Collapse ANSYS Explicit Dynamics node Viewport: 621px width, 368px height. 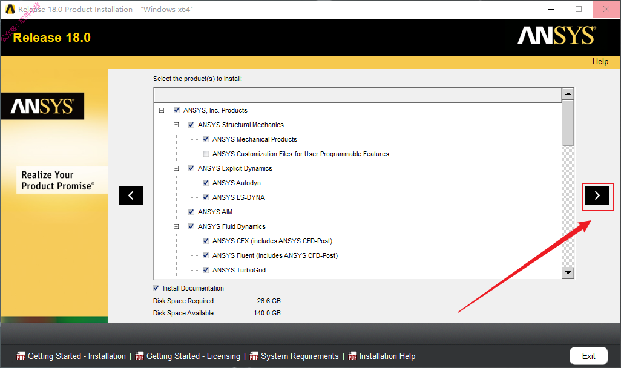[x=176, y=168]
